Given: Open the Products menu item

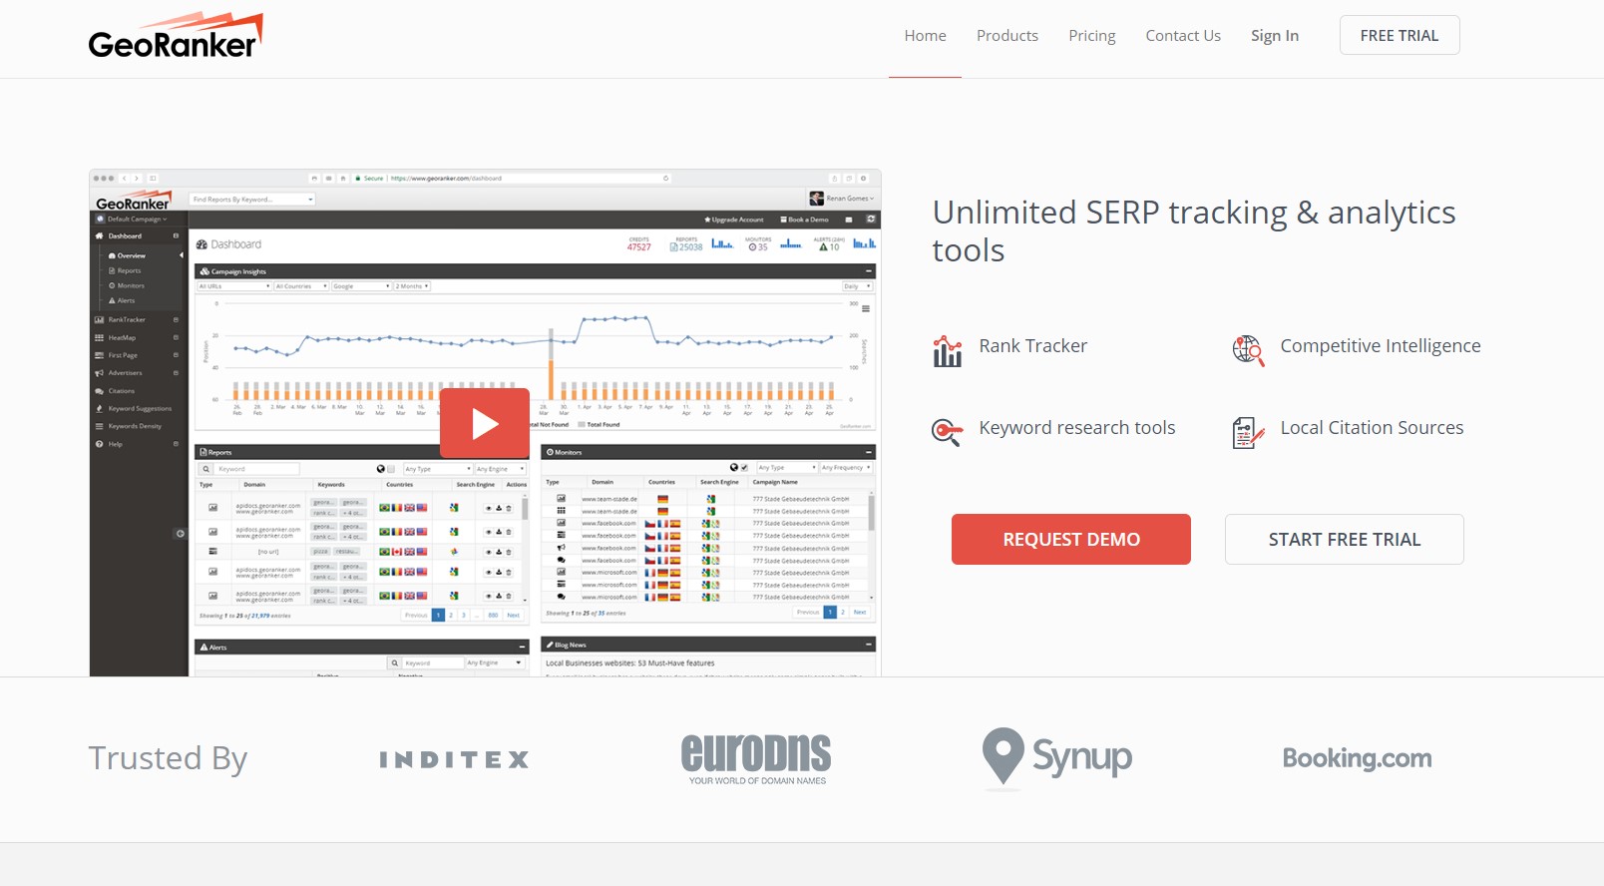Looking at the screenshot, I should 1007,36.
